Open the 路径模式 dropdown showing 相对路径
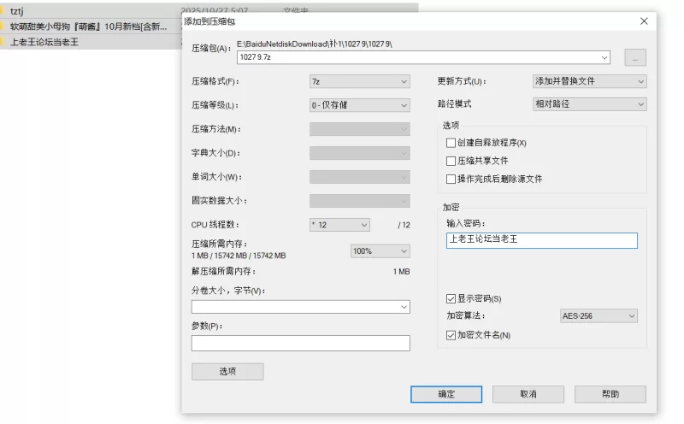The image size is (684, 424). pyautogui.click(x=589, y=104)
